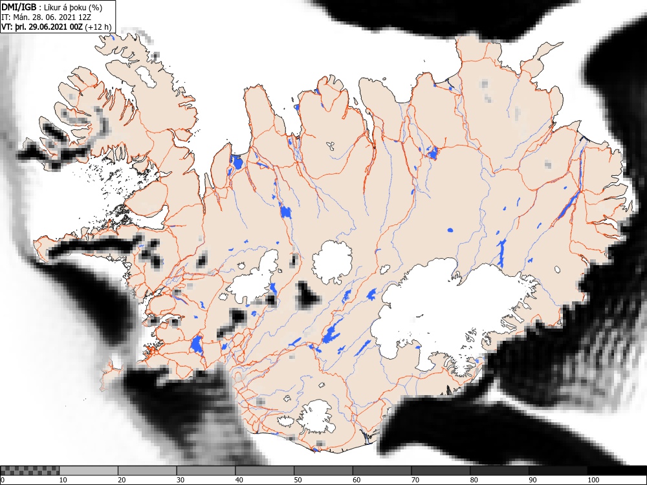
Task: Select the 80–90 percent legend swatch
Action: click(x=499, y=471)
